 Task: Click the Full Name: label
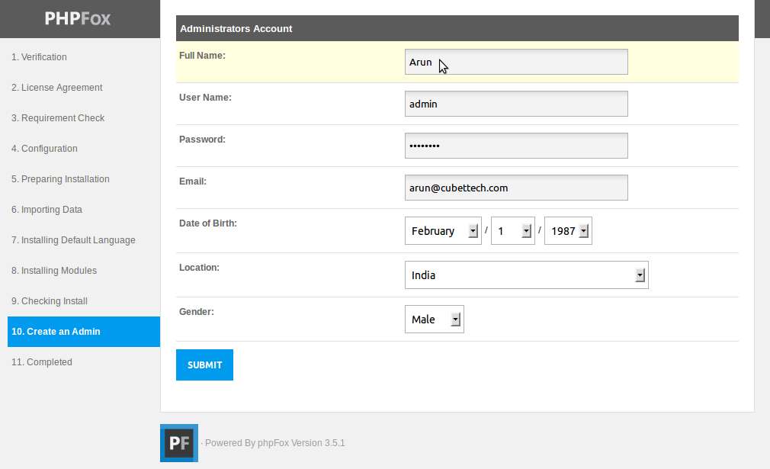pos(202,56)
